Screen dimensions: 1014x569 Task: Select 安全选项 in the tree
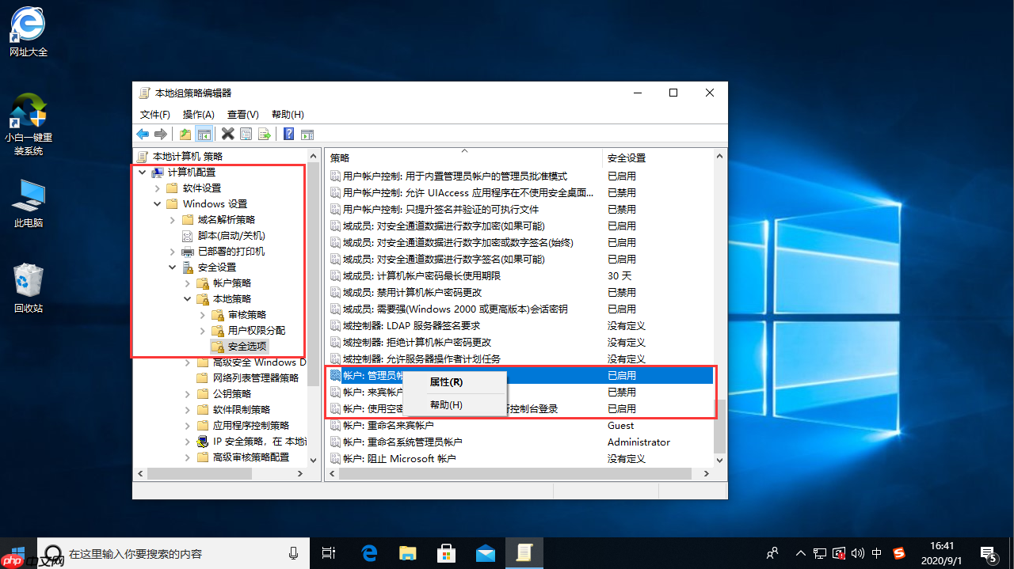click(x=247, y=346)
